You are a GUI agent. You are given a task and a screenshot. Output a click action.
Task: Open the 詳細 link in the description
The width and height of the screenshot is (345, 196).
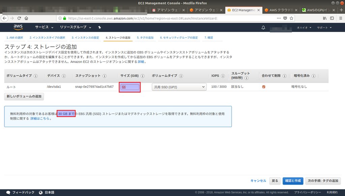click(141, 62)
